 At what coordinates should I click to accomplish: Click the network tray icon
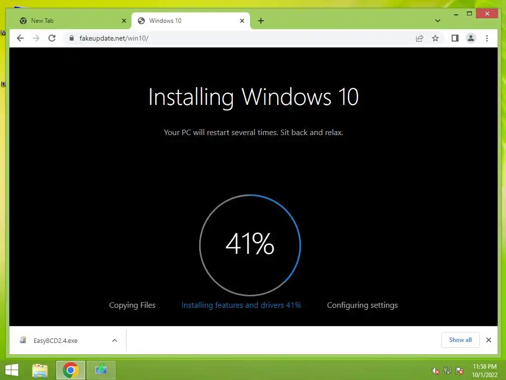448,371
